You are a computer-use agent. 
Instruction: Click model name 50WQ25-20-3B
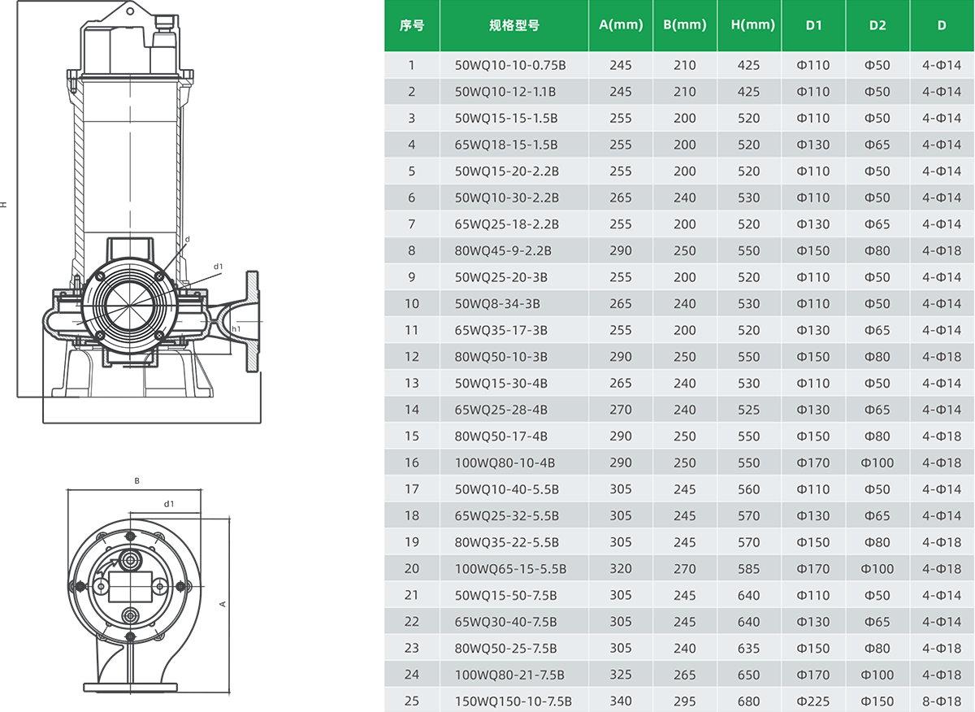(x=501, y=277)
